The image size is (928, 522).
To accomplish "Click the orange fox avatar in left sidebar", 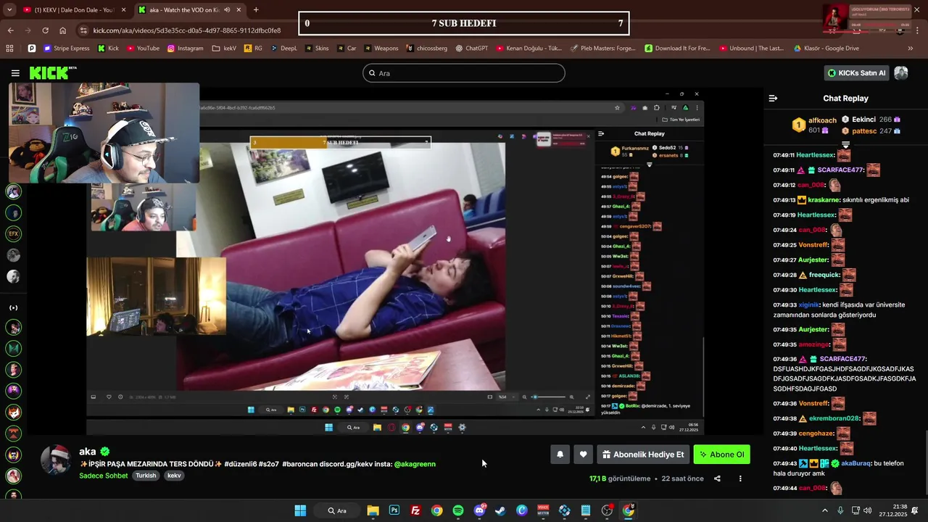I will (13, 412).
